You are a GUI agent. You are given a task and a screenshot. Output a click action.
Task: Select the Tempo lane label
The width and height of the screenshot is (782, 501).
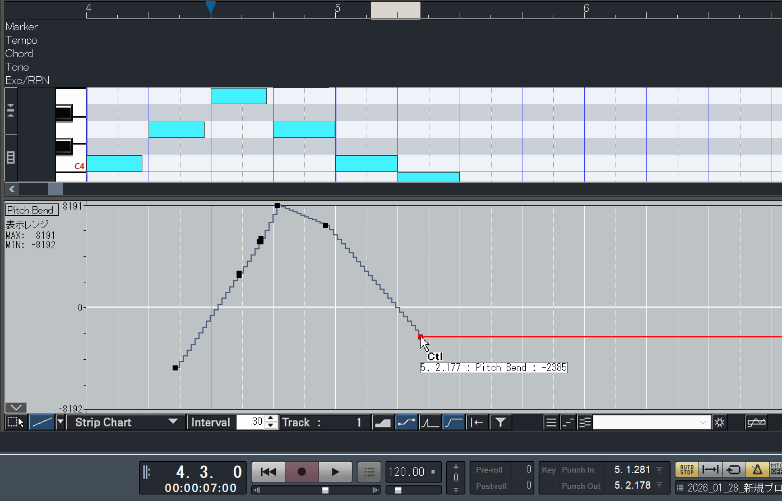tap(21, 40)
